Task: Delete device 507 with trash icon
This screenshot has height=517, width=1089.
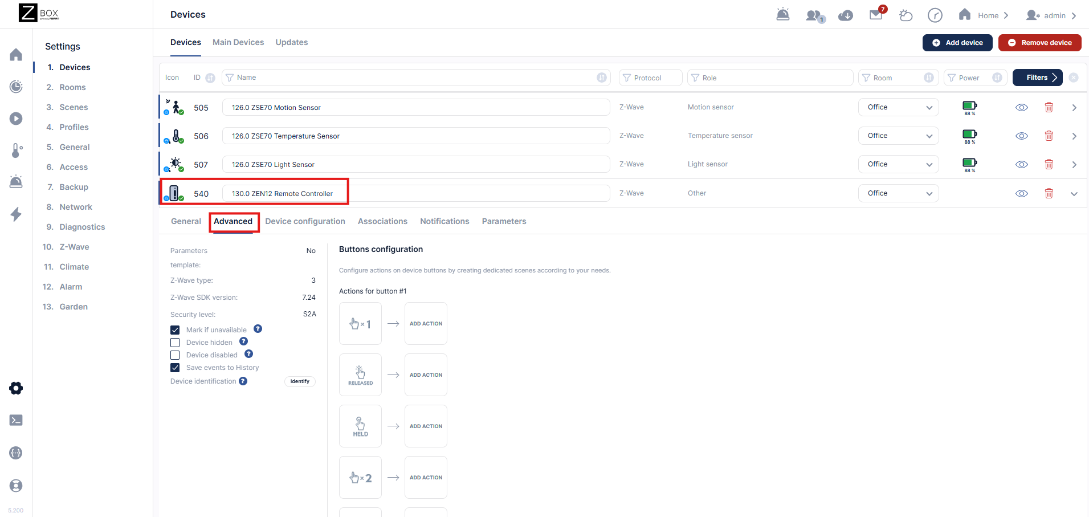Action: pyautogui.click(x=1049, y=164)
